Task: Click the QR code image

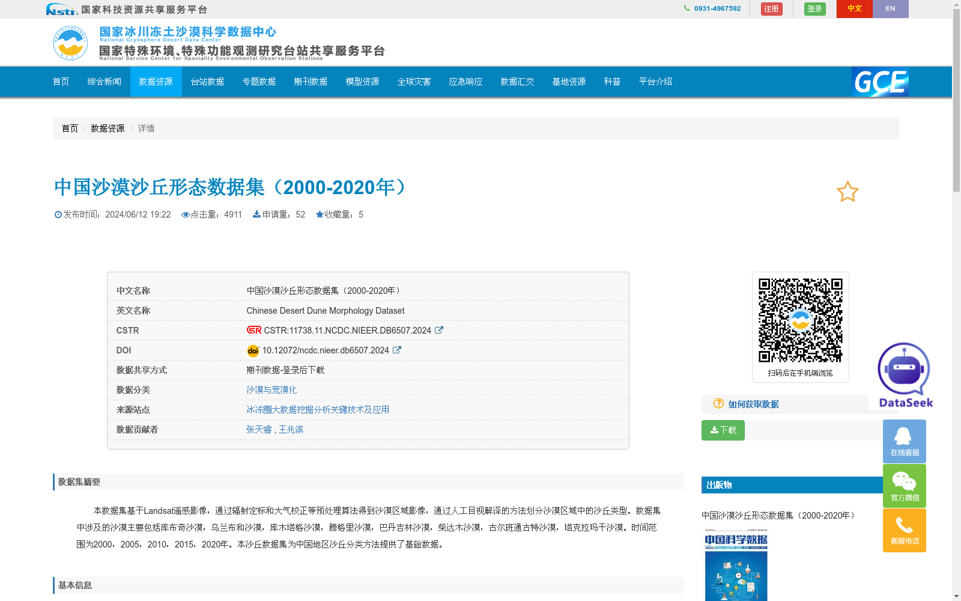Action: pos(801,320)
